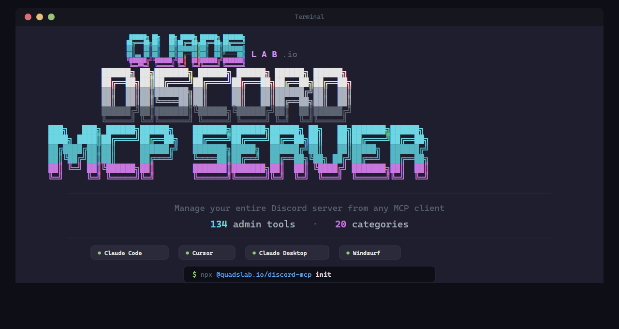Click the @quadslab.io/discord-mcp package name

click(x=264, y=274)
